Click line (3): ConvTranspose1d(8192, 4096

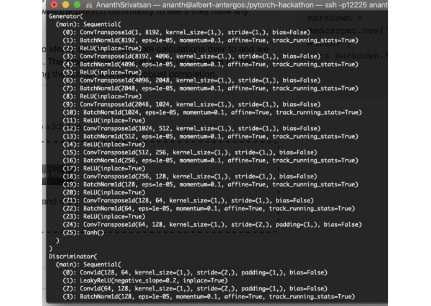point(192,56)
